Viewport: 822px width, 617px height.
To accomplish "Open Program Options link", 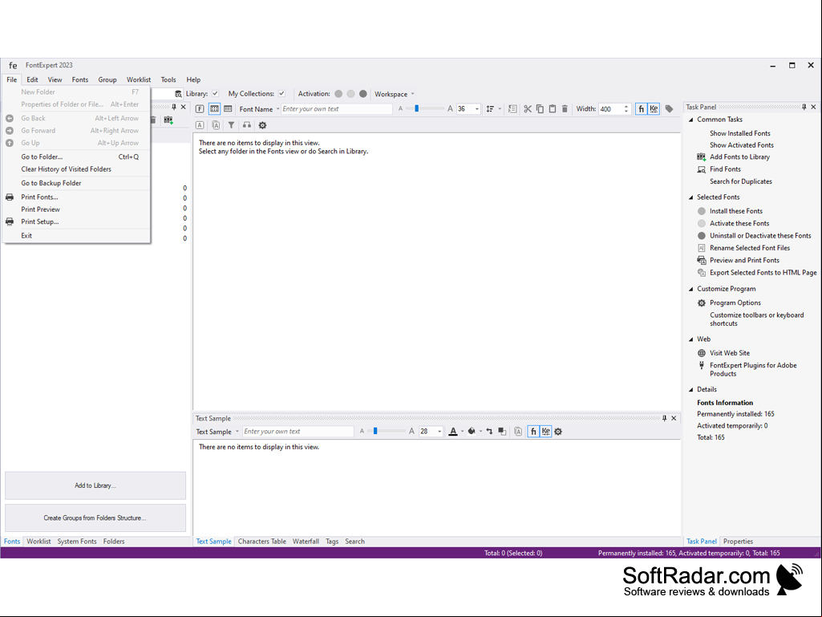I will point(735,302).
